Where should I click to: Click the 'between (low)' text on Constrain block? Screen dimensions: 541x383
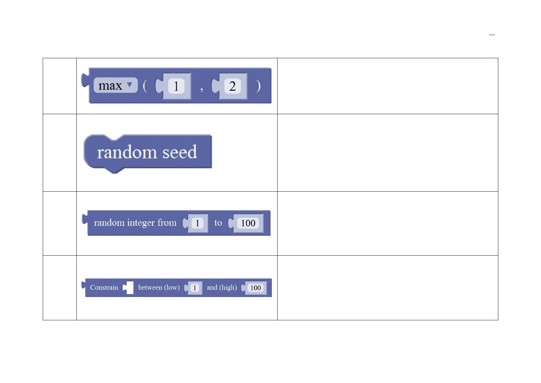click(x=159, y=287)
